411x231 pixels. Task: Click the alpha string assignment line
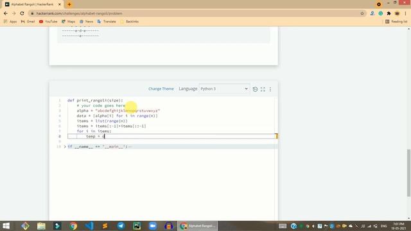coord(118,111)
